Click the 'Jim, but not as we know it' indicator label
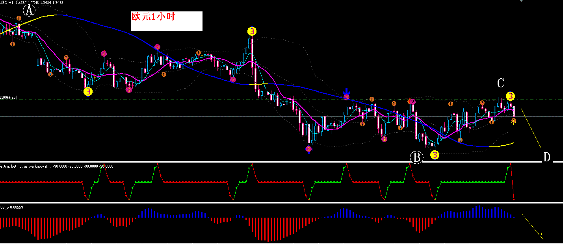The height and width of the screenshot is (244, 563). (x=57, y=166)
